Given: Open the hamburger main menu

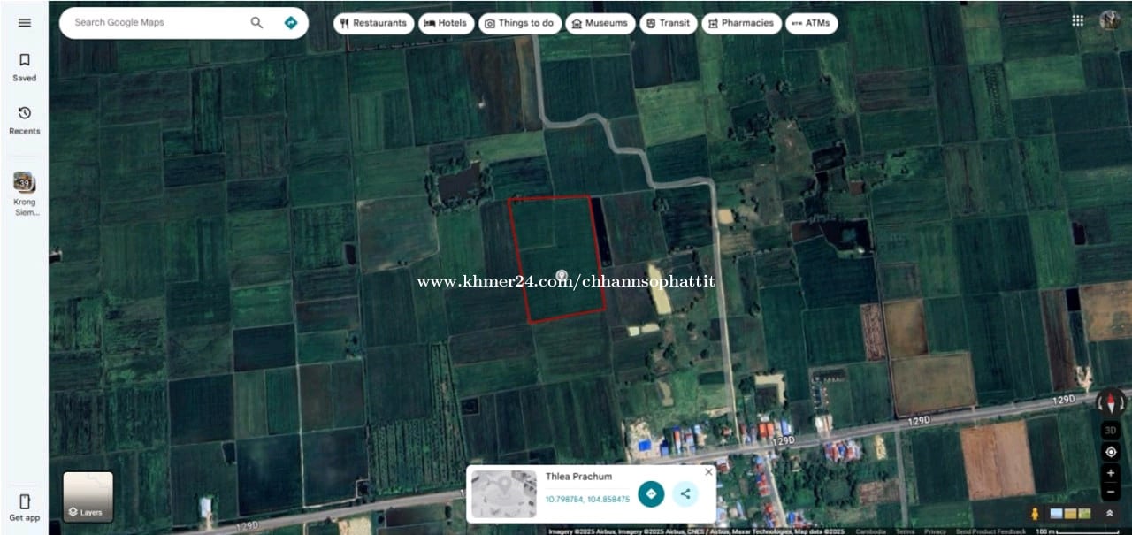Looking at the screenshot, I should click(24, 23).
